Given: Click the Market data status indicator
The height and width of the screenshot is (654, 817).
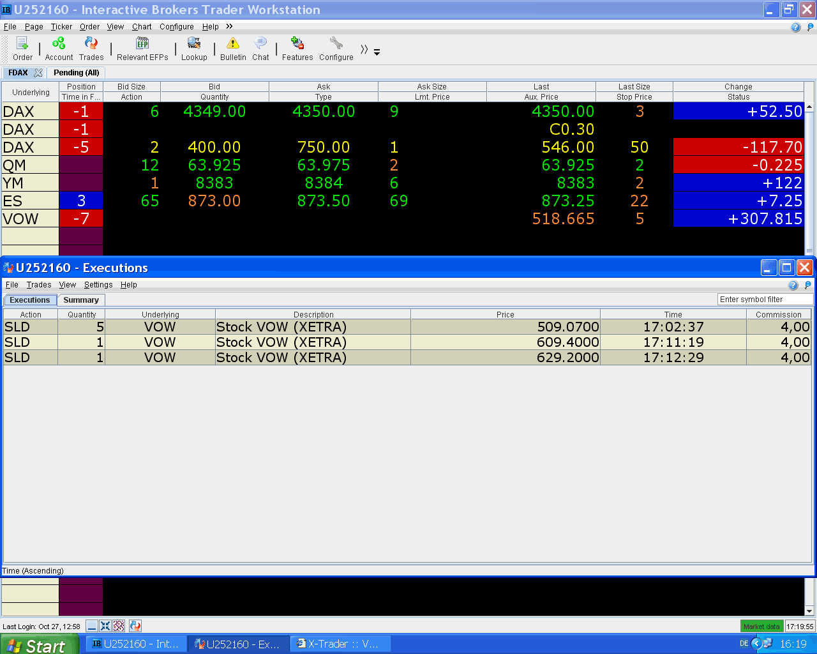Looking at the screenshot, I should tap(761, 627).
